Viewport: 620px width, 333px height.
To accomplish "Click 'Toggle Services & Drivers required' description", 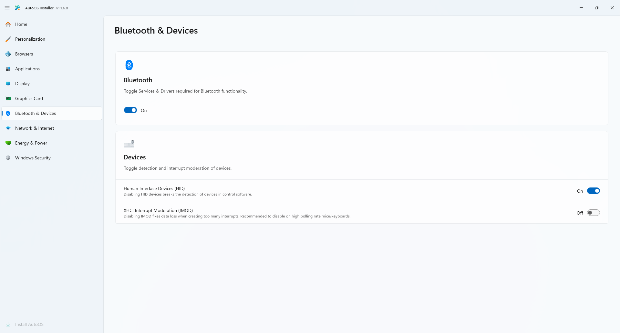I will pos(185,91).
